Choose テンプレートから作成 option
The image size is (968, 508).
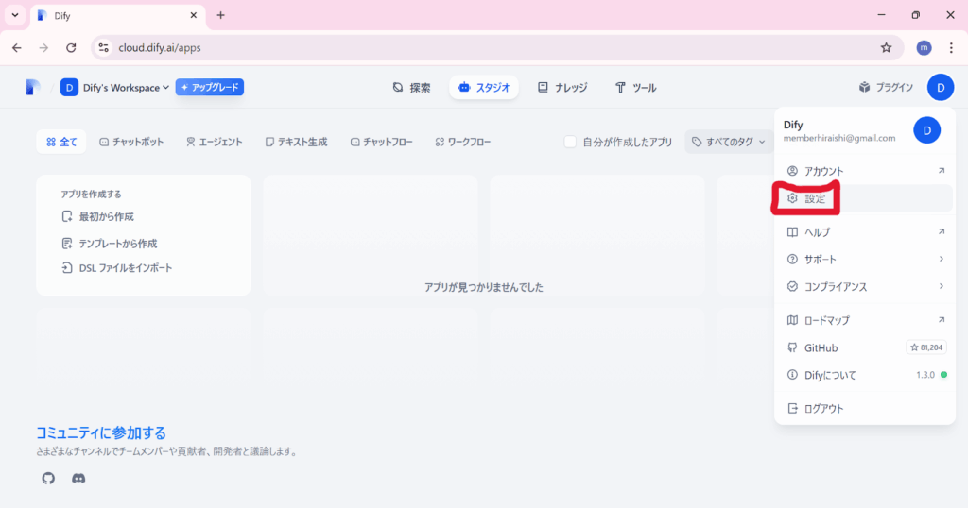pos(110,244)
